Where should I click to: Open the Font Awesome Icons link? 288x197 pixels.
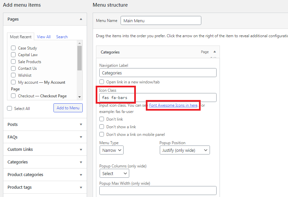click(173, 105)
